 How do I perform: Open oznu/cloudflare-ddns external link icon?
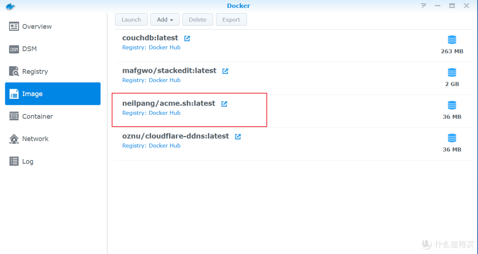(x=238, y=136)
